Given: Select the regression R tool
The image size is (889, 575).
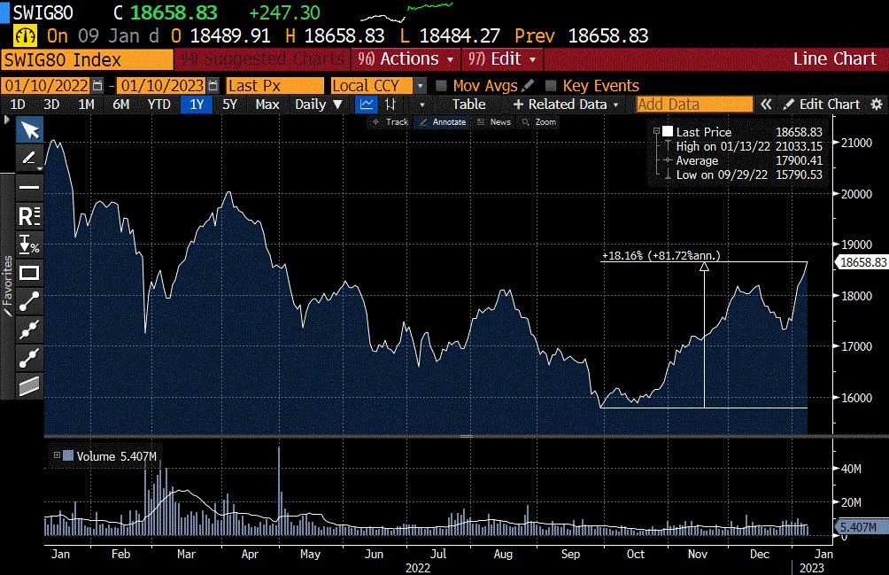Looking at the screenshot, I should [x=29, y=216].
